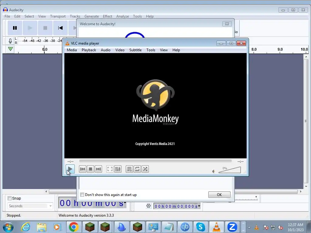
Task: Adjust the VLC volume slider
Action: coord(230,170)
